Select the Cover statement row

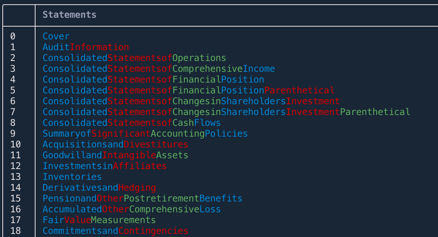coord(56,36)
